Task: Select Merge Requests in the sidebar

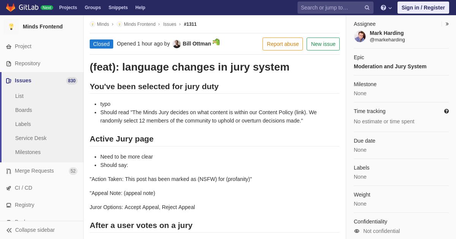Action: point(34,171)
